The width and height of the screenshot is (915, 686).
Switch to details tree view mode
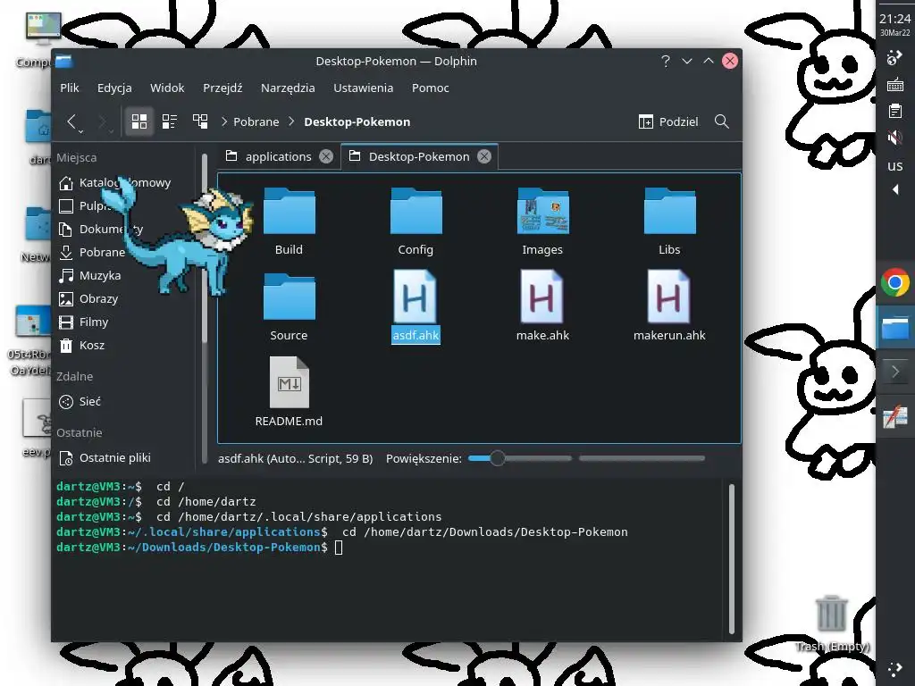tap(200, 121)
